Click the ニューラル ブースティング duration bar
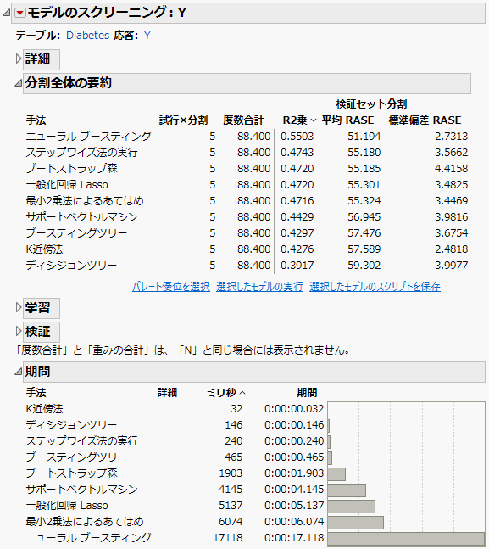The width and height of the screenshot is (489, 549). point(406,539)
